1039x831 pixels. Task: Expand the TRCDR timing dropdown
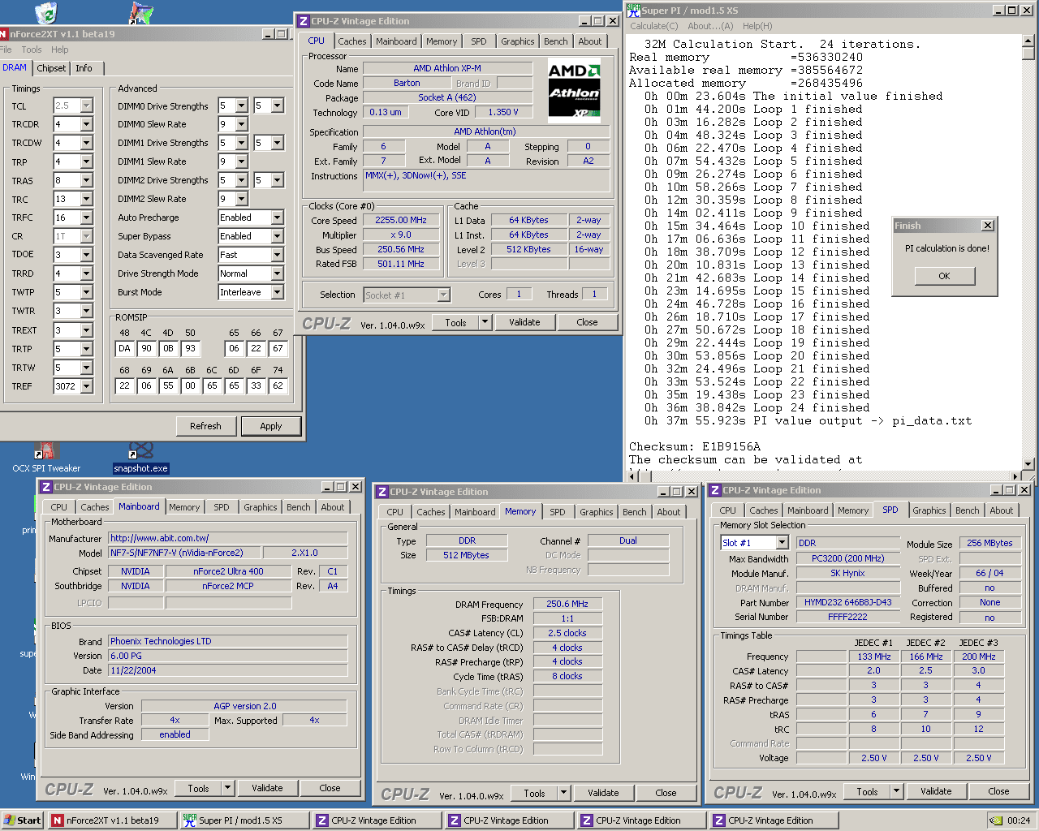coord(86,124)
